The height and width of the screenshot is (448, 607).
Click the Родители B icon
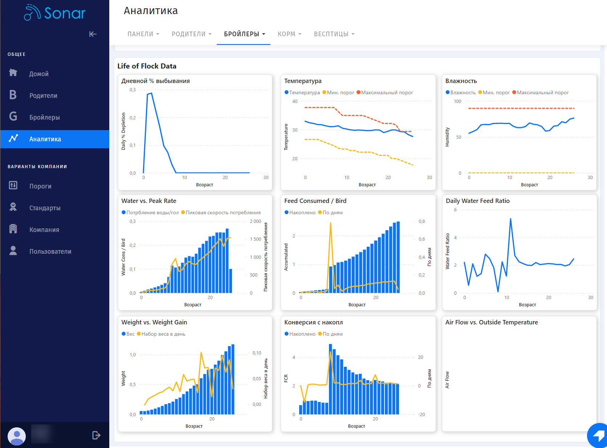(x=13, y=95)
